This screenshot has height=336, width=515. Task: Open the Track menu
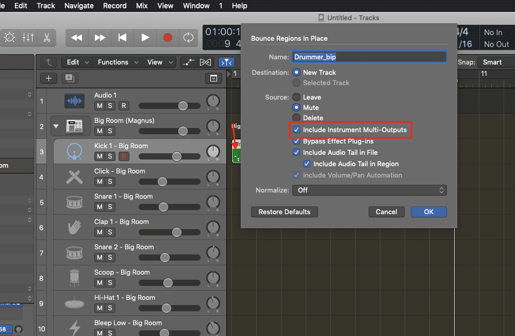point(46,6)
